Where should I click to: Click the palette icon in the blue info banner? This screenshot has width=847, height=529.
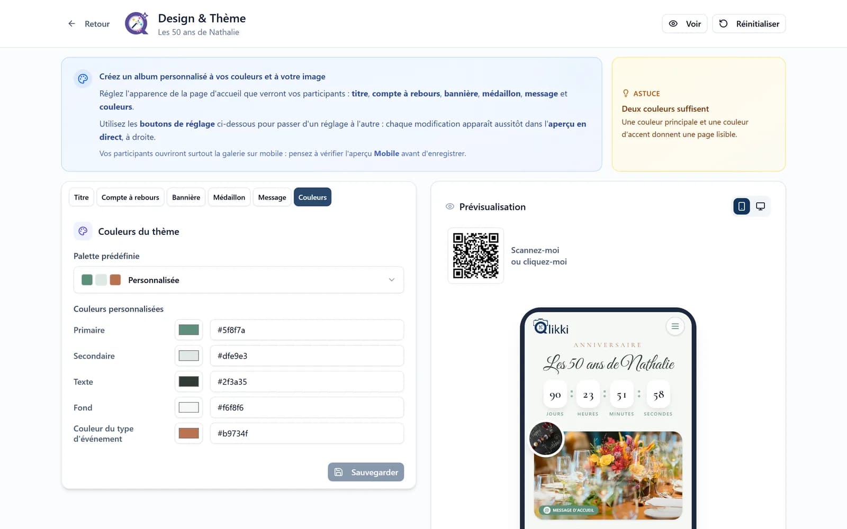click(83, 79)
